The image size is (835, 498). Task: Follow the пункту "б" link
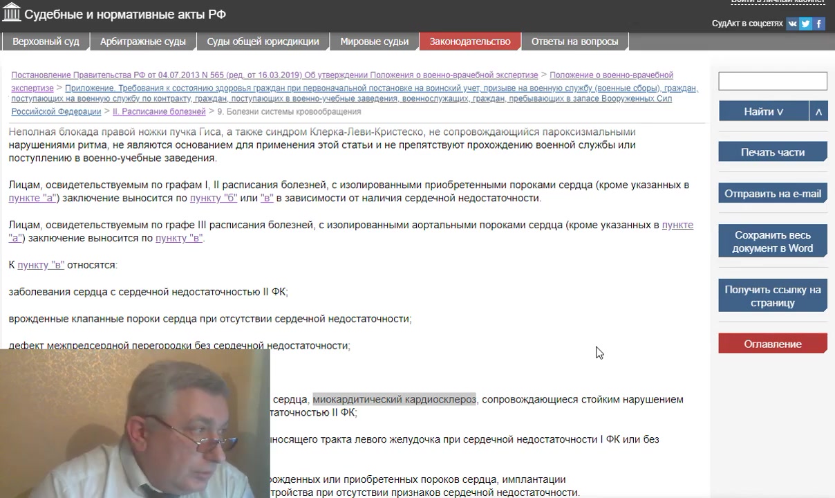pos(214,198)
